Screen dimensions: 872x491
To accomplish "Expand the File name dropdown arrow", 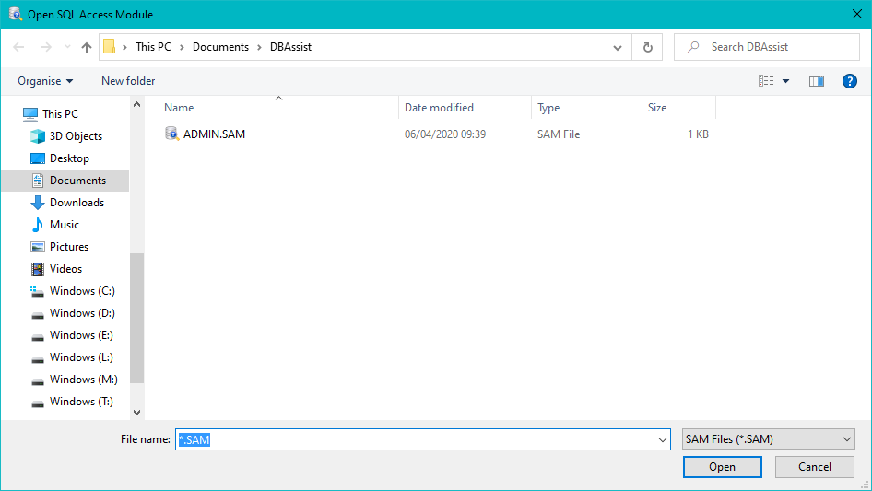I will tap(663, 439).
